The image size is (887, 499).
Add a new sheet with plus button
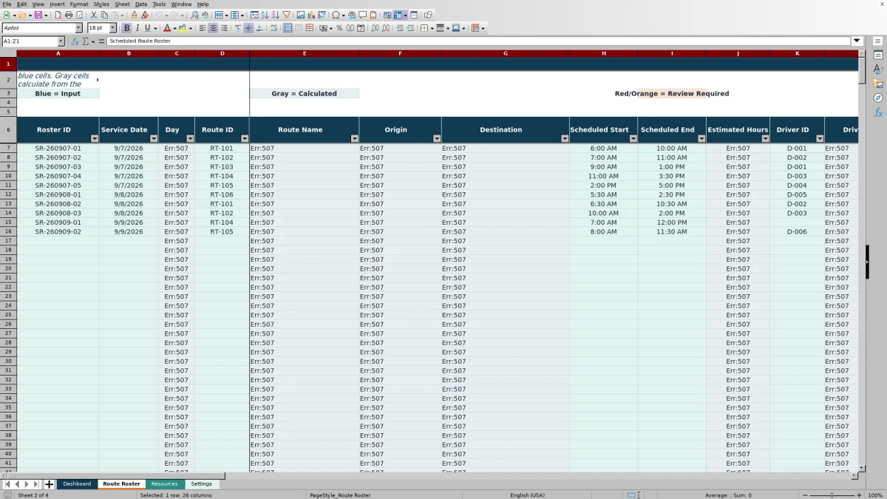[49, 484]
